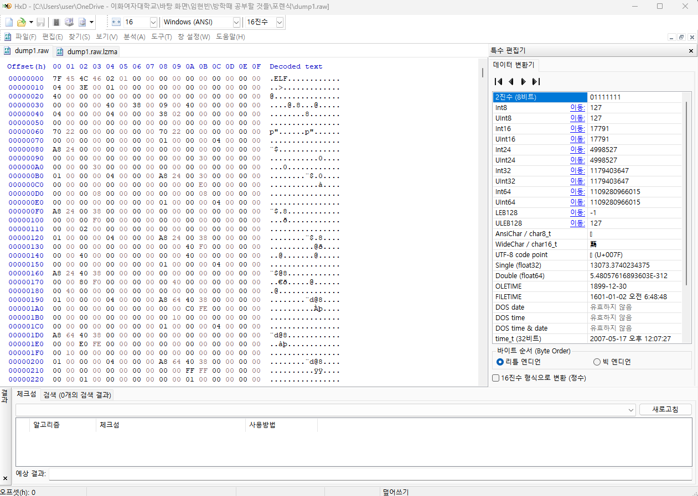Click the .ELF decoded text
698x496 pixels.
(x=280, y=79)
